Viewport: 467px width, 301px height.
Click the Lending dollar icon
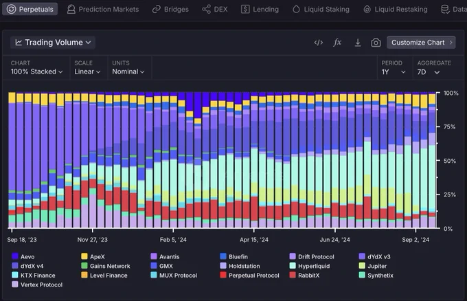click(245, 9)
